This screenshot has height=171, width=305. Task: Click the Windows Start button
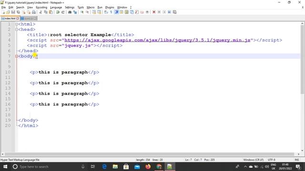click(x=5, y=167)
